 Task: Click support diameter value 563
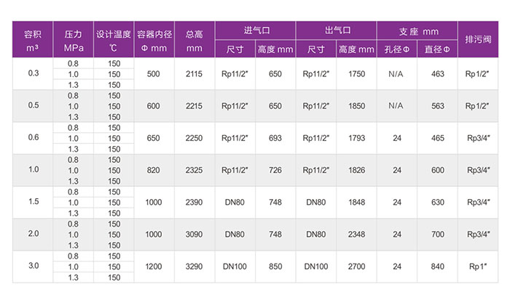[x=438, y=106]
